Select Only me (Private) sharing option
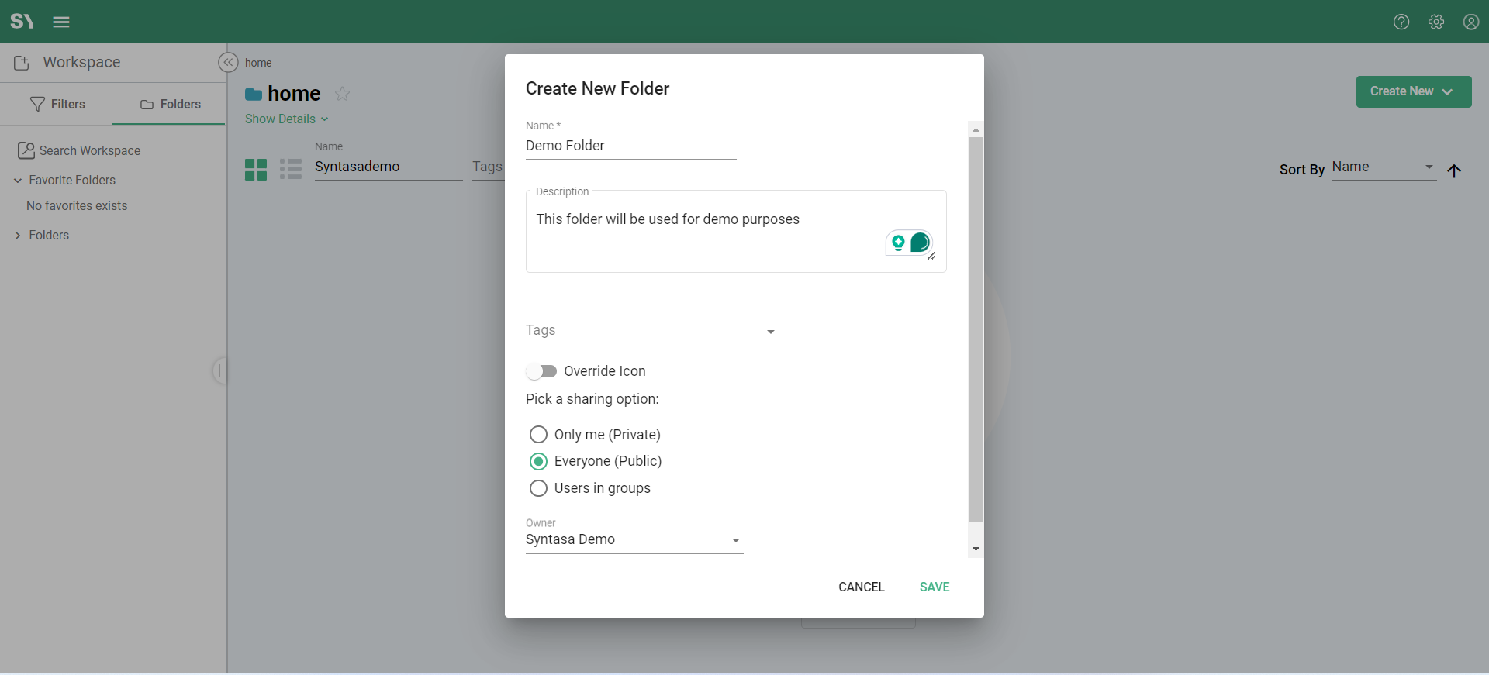Image resolution: width=1489 pixels, height=675 pixels. 538,435
